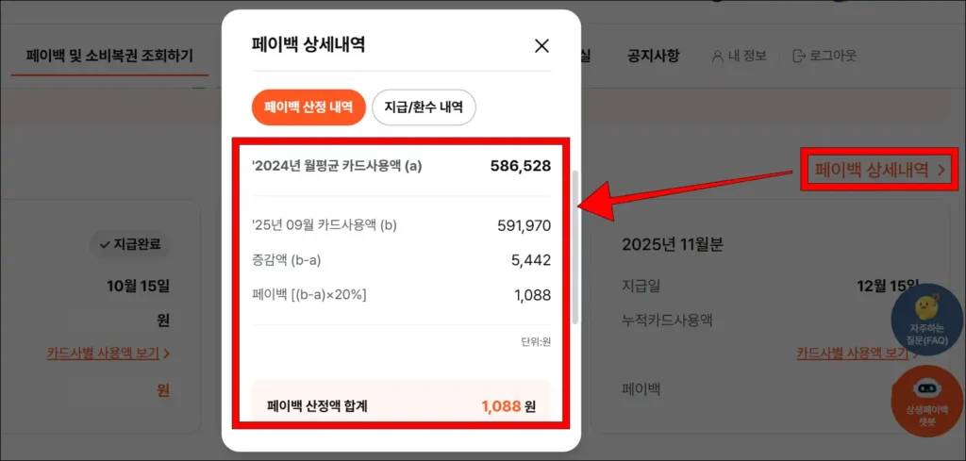The image size is (966, 461).
Task: Switch to the 지급/환수 내역 tab
Action: (424, 107)
